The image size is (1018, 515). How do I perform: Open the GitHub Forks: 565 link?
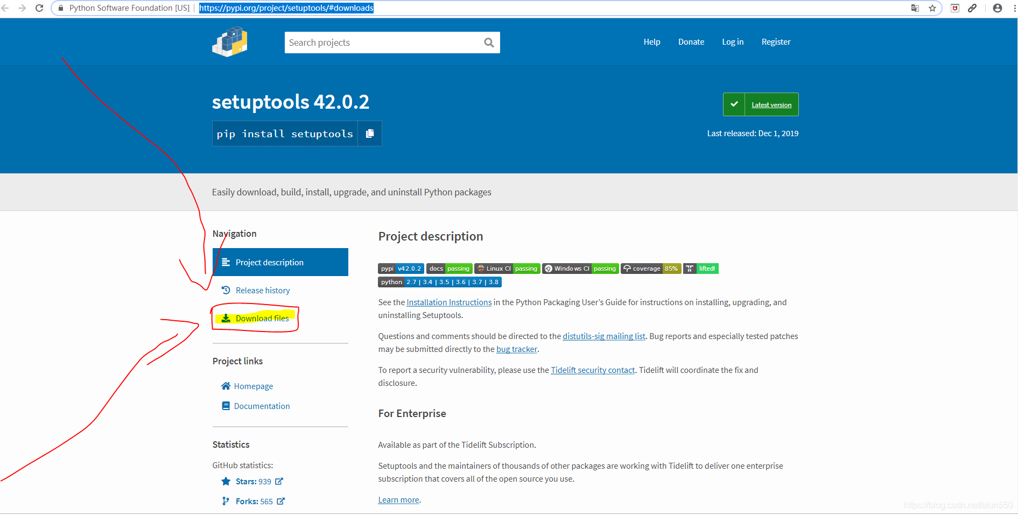254,502
